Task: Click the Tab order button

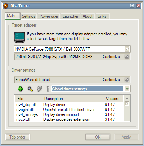Action: pyautogui.click(x=17, y=137)
